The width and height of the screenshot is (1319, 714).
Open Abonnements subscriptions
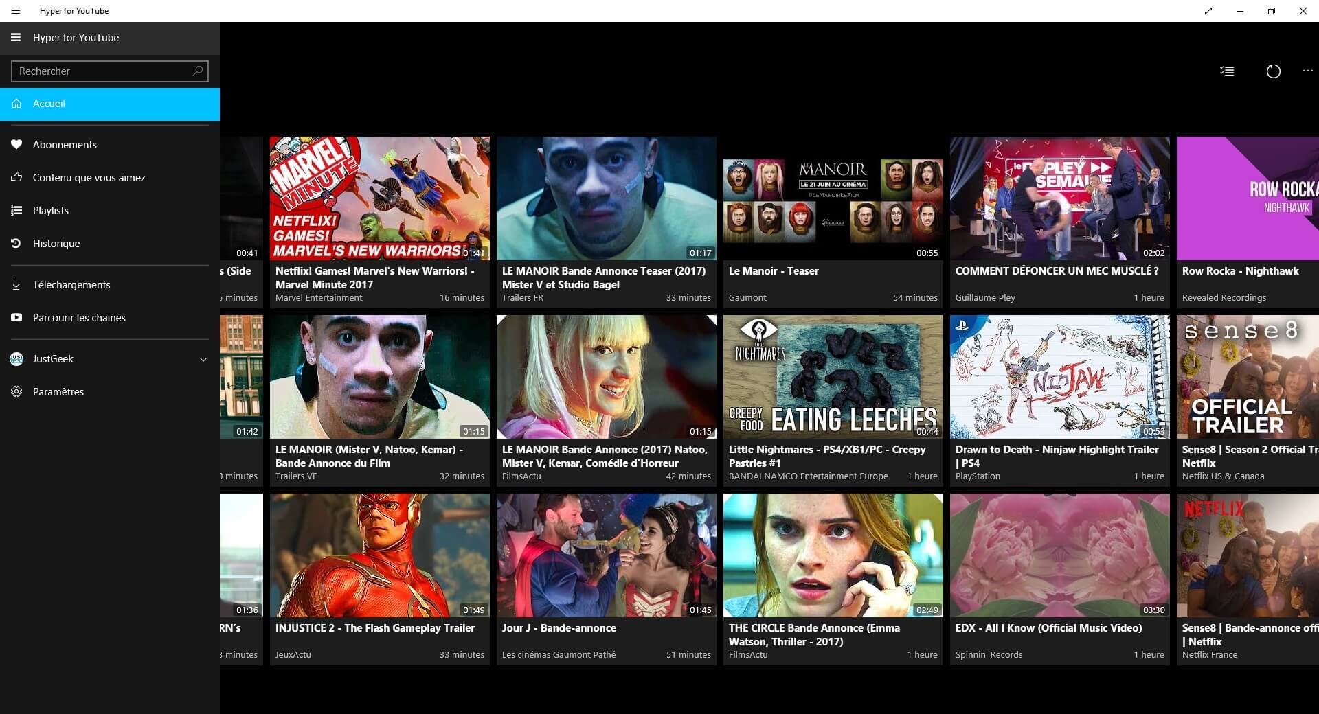(x=110, y=145)
